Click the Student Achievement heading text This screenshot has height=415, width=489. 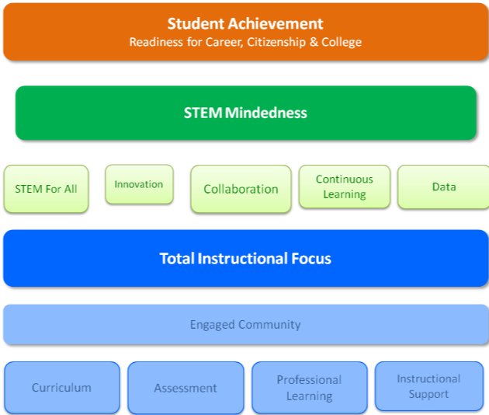tap(245, 23)
